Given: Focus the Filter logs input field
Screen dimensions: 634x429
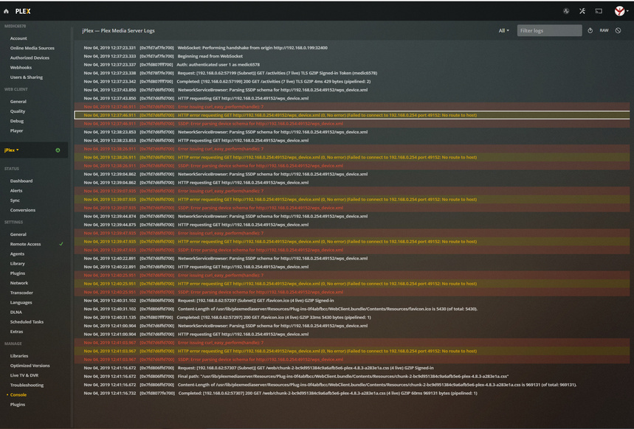Looking at the screenshot, I should (550, 31).
